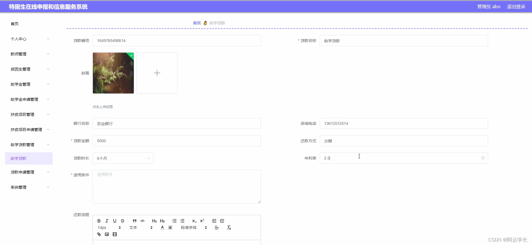The image size is (532, 245).
Task: Apply Heading 1 style
Action: [154, 221]
